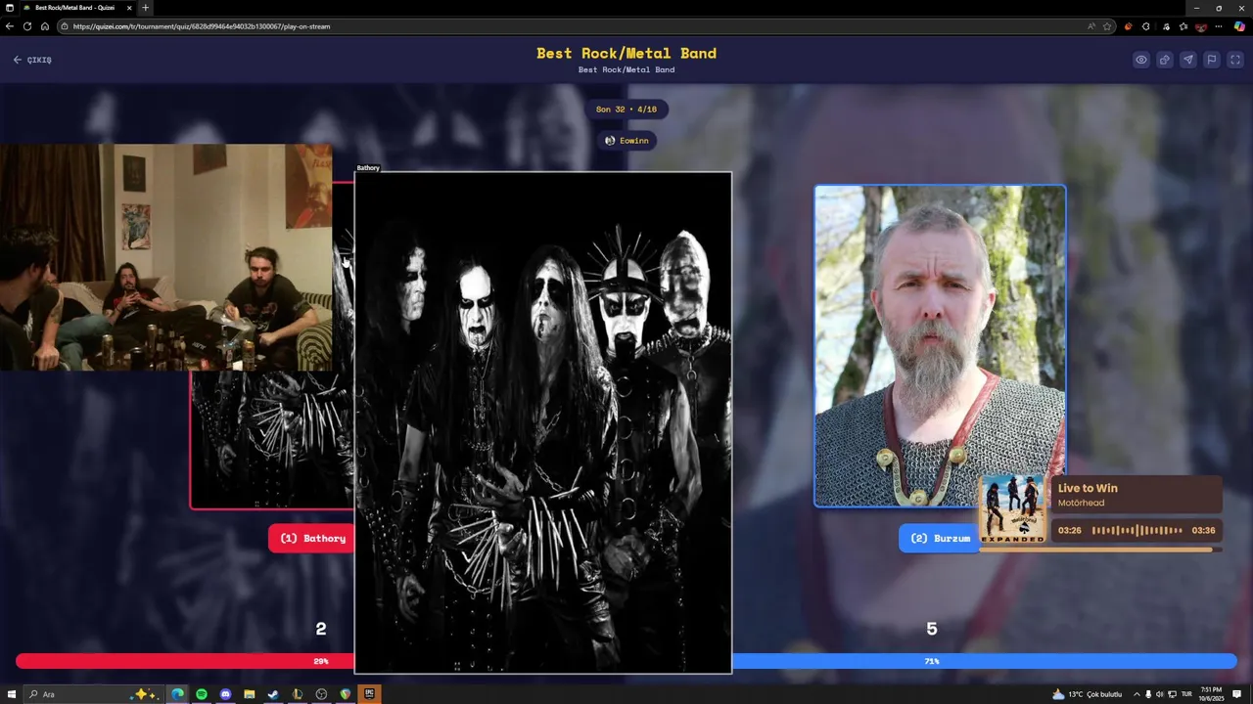Click the flag report icon
This screenshot has width=1253, height=704.
coord(1211,60)
